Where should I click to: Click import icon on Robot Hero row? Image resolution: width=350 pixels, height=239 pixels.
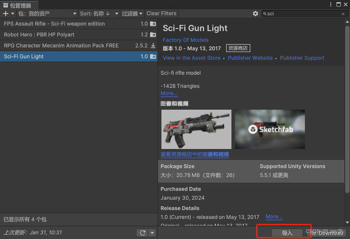tap(153, 35)
